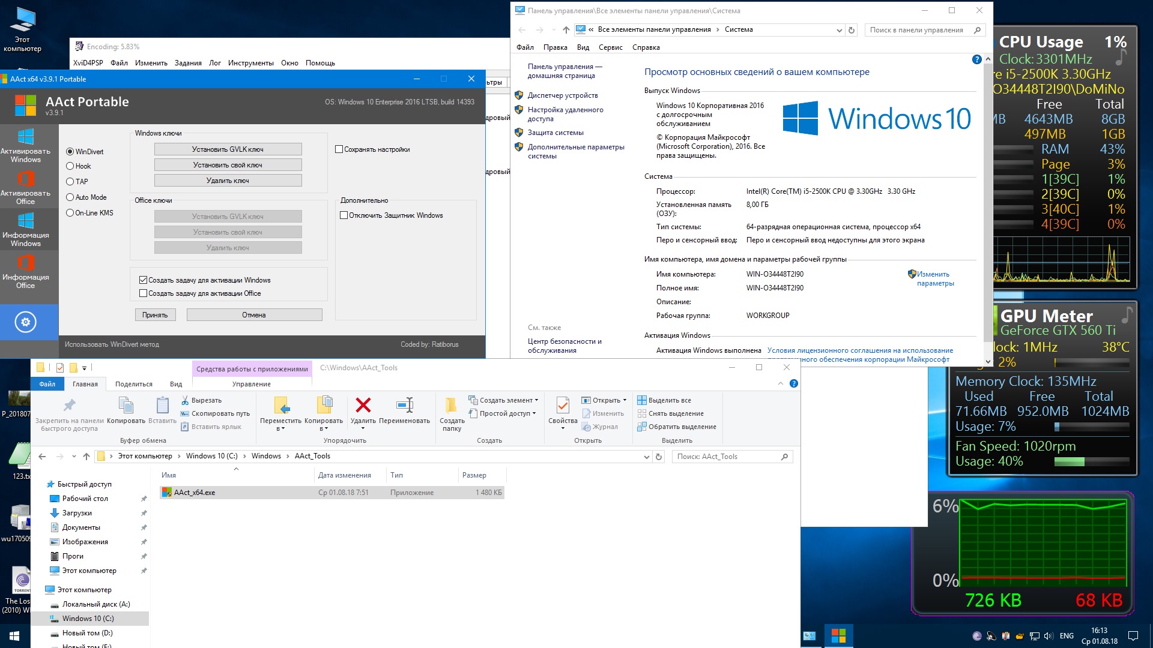This screenshot has width=1153, height=648.
Task: Open the Windows Start button
Action: pyautogui.click(x=14, y=635)
